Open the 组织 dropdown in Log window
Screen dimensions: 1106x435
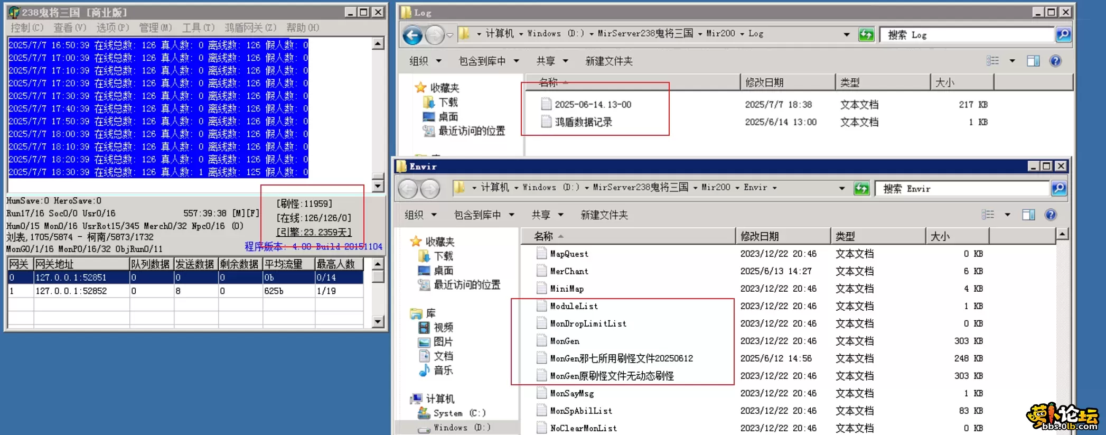425,61
